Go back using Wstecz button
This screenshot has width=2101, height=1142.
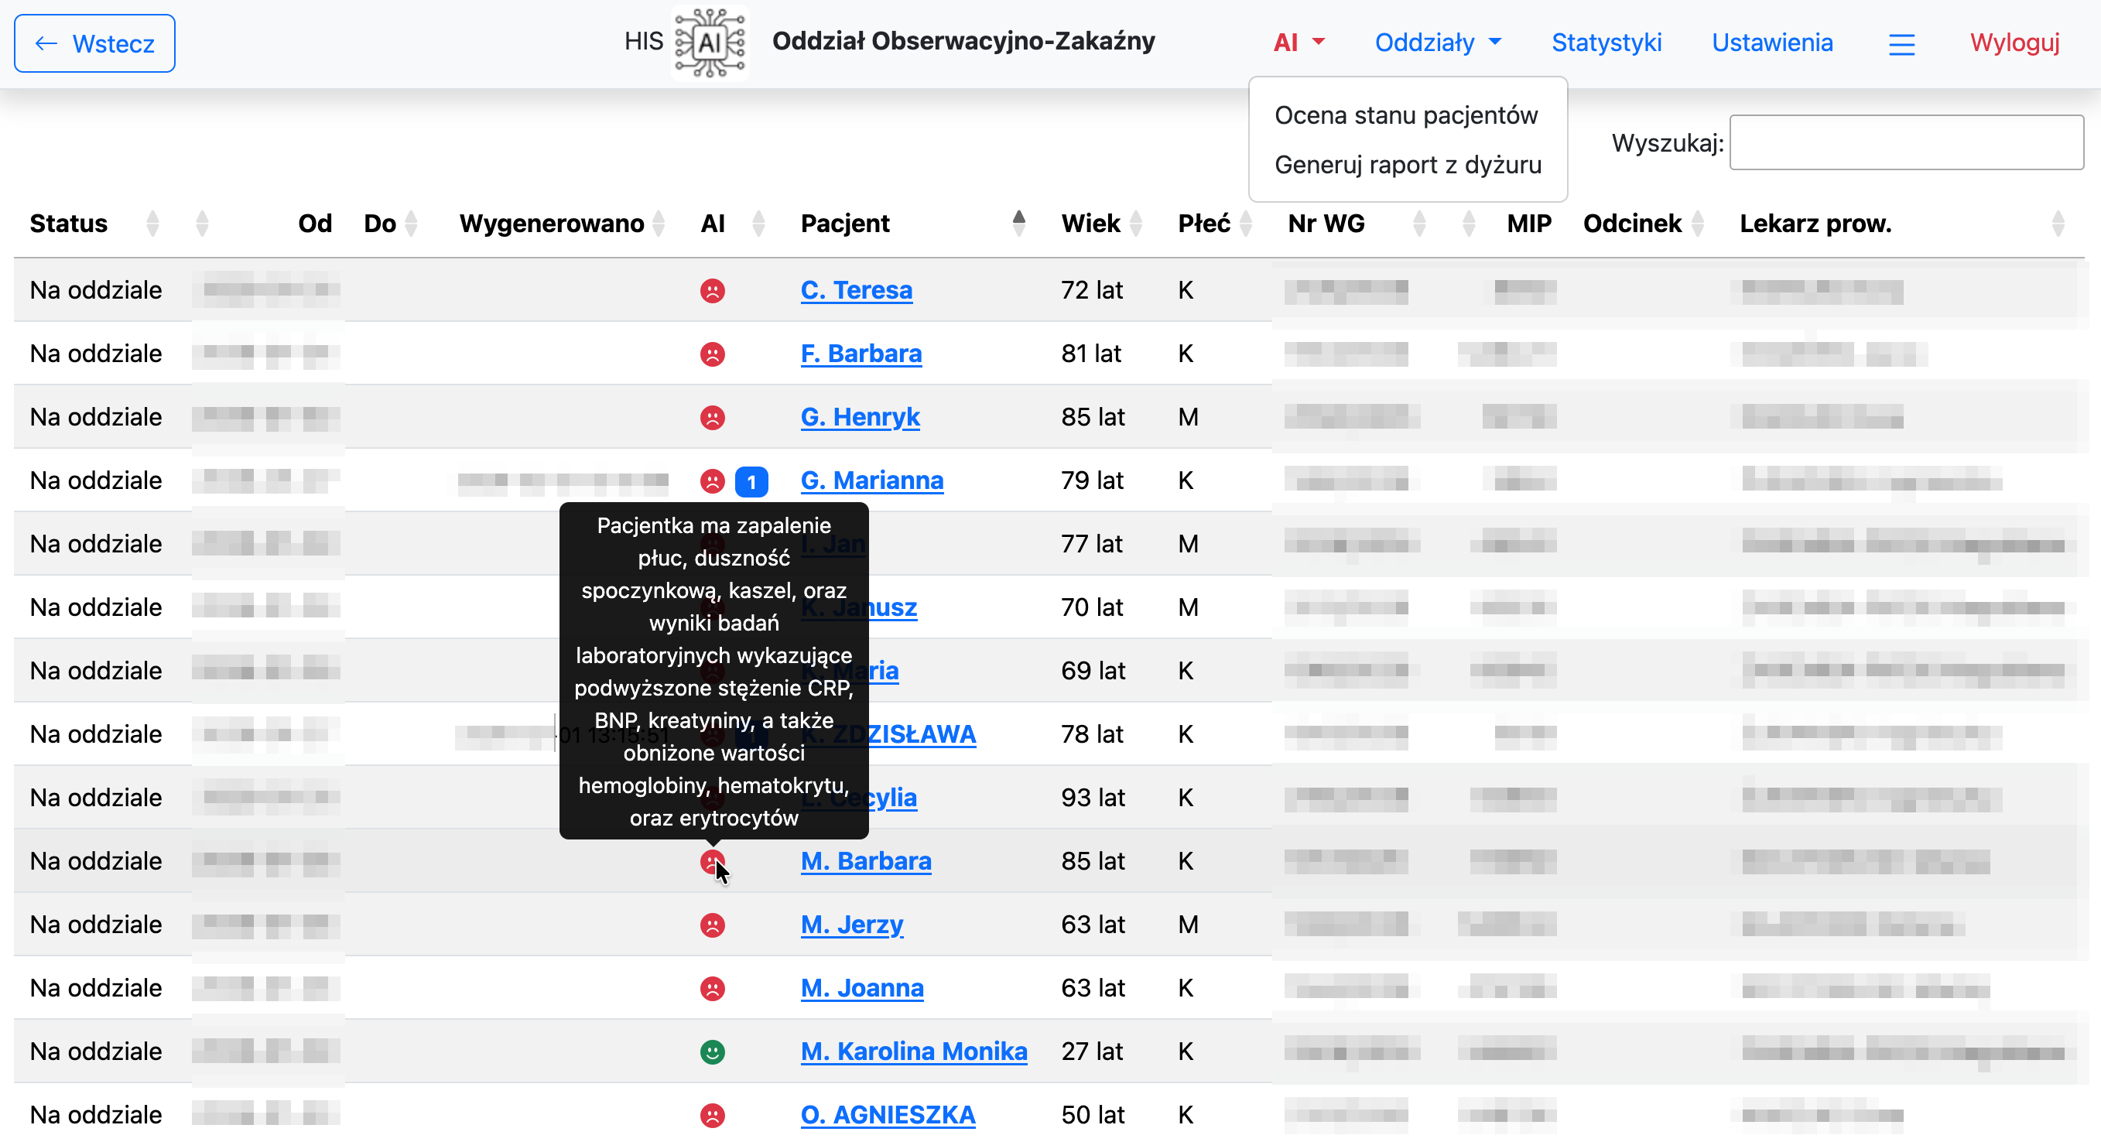pos(94,43)
